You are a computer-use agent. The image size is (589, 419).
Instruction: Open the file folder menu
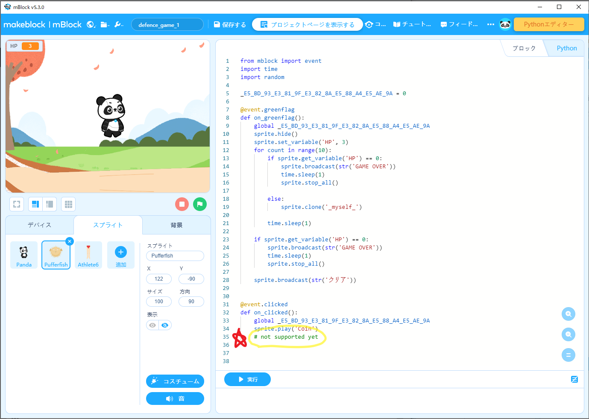pyautogui.click(x=105, y=24)
